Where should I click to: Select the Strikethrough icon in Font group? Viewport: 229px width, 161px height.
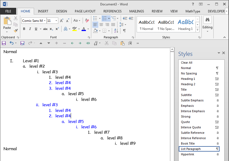pyautogui.click(x=46, y=29)
